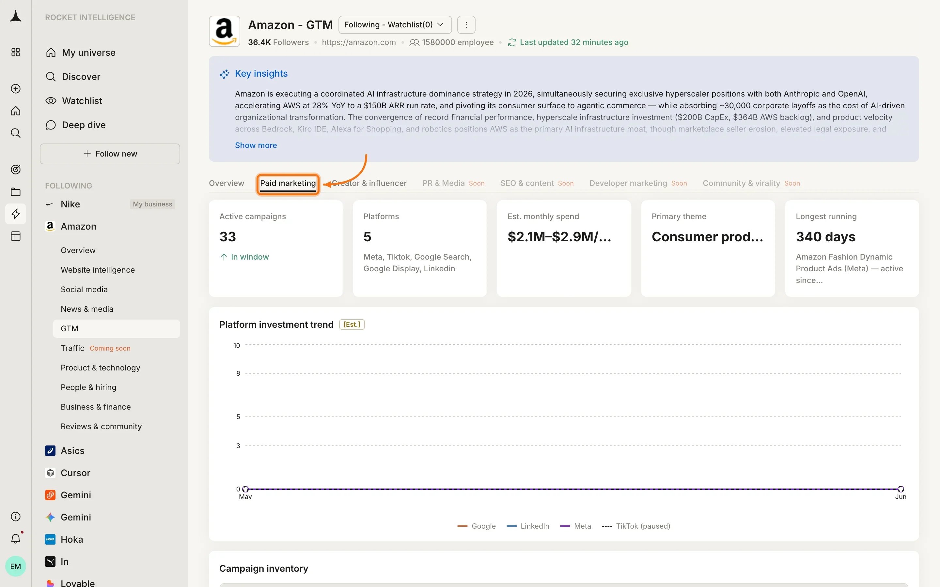Open the Following - Watchlist(0) dropdown
Image resolution: width=940 pixels, height=587 pixels.
(x=395, y=25)
